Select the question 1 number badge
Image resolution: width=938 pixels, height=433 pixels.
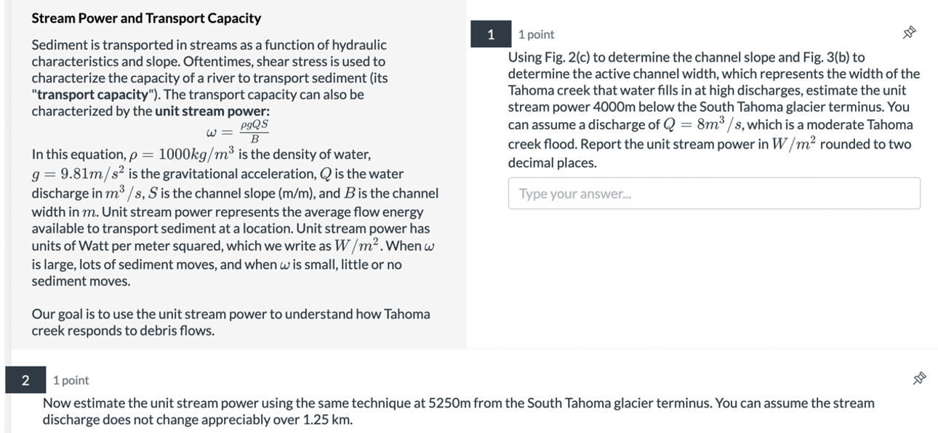pos(491,34)
